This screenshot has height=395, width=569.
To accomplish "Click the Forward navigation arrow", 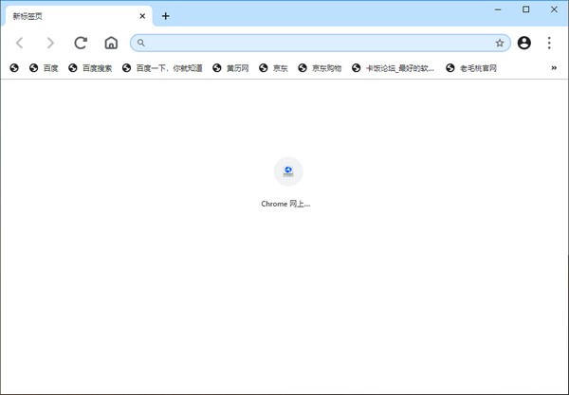I will 50,43.
